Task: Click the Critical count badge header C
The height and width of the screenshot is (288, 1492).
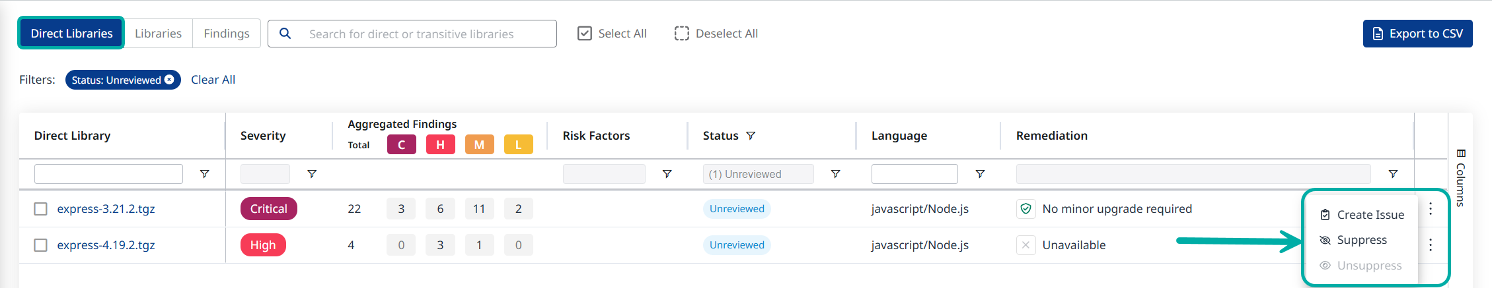Action: (x=401, y=144)
